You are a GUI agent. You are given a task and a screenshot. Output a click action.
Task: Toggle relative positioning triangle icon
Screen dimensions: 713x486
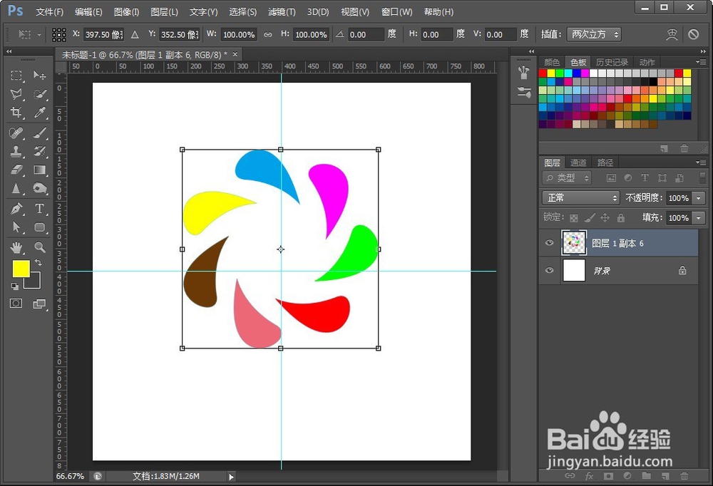pos(135,34)
